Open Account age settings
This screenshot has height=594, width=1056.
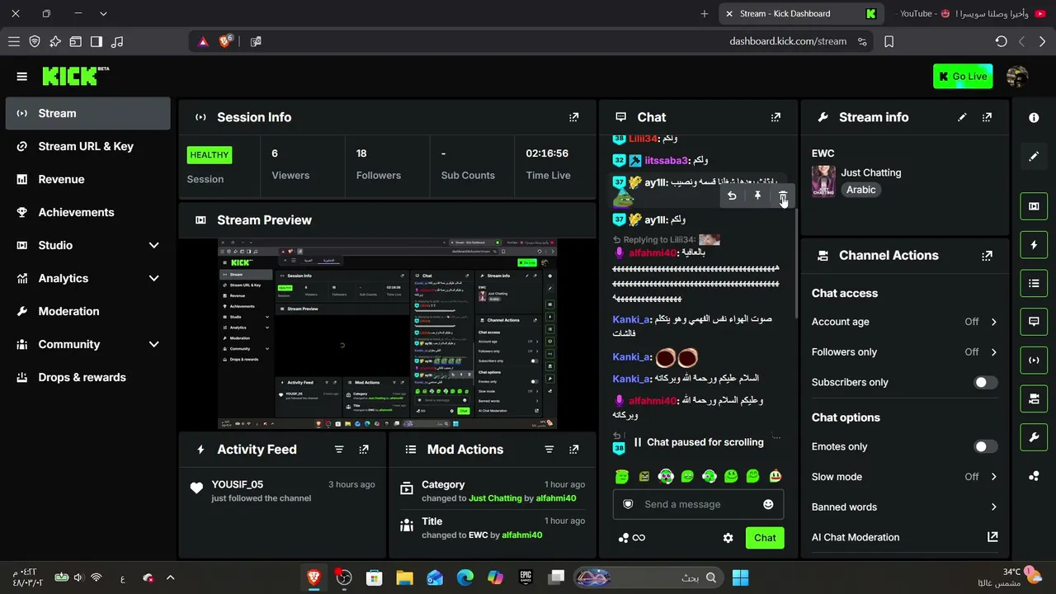click(x=905, y=322)
